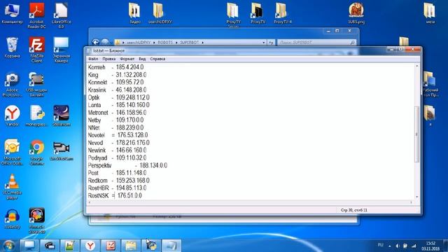Select the Adobe Photoshop desktop shortcut
The image size is (448, 252).
coord(12,84)
